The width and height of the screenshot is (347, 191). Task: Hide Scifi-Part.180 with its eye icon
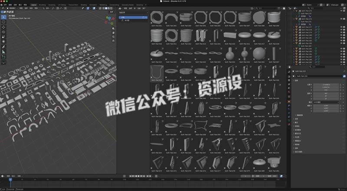click(x=341, y=35)
